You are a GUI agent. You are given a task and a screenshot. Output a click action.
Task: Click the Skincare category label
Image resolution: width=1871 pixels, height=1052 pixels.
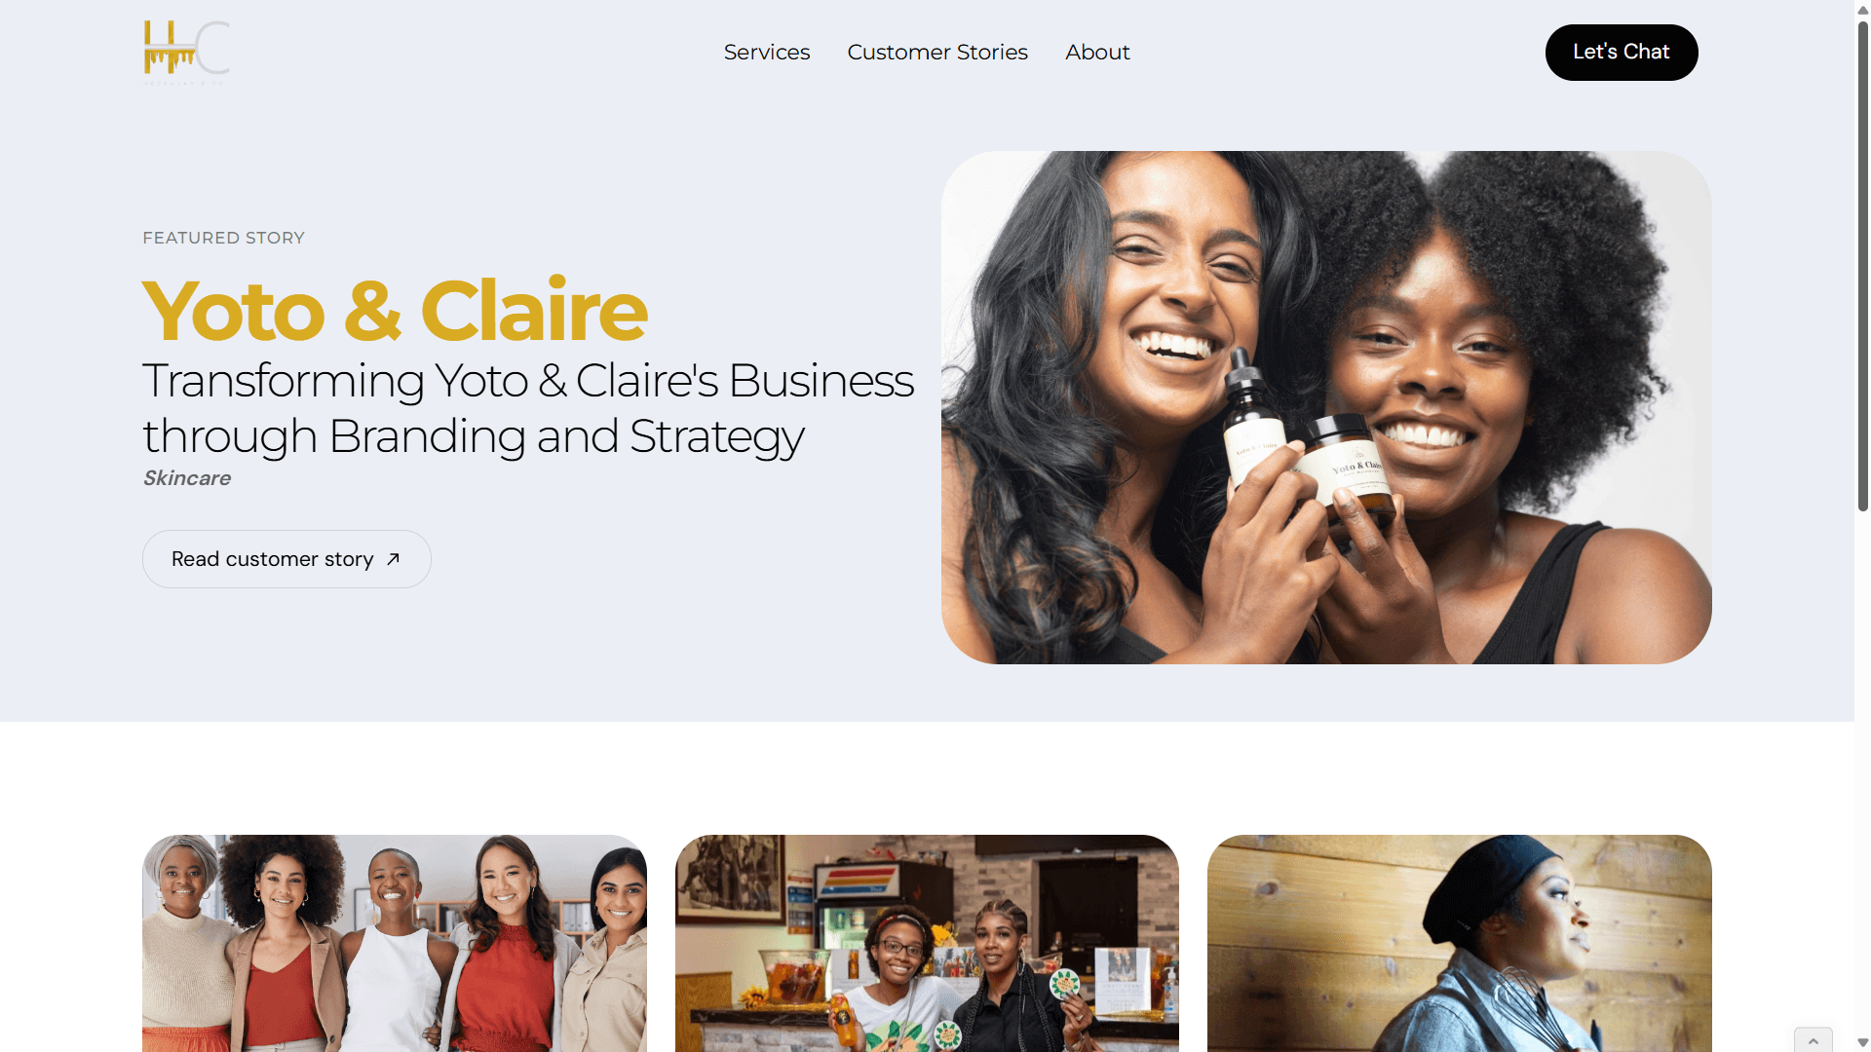point(187,478)
